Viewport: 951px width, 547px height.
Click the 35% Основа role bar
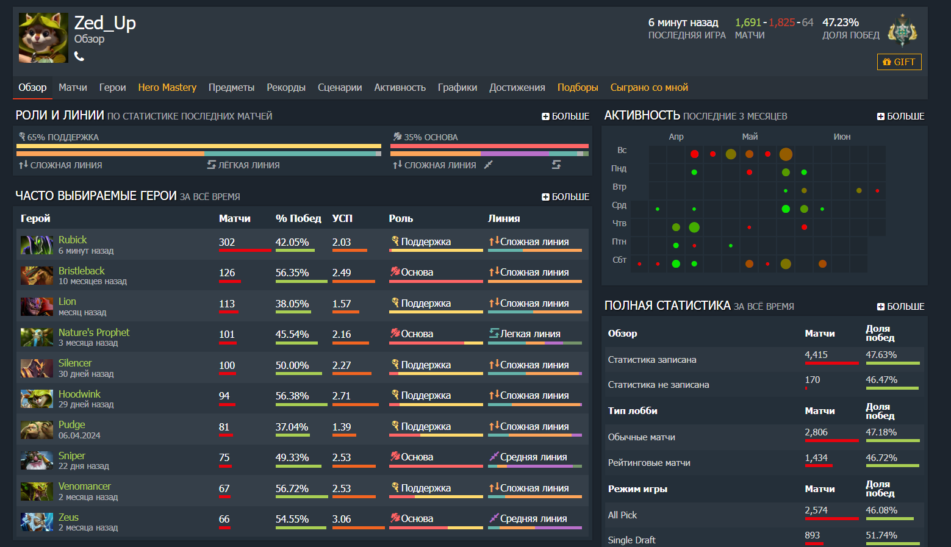point(489,146)
